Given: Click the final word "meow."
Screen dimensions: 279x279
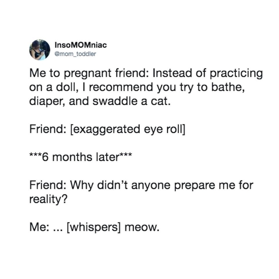Looking at the screenshot, I should coord(142,228).
